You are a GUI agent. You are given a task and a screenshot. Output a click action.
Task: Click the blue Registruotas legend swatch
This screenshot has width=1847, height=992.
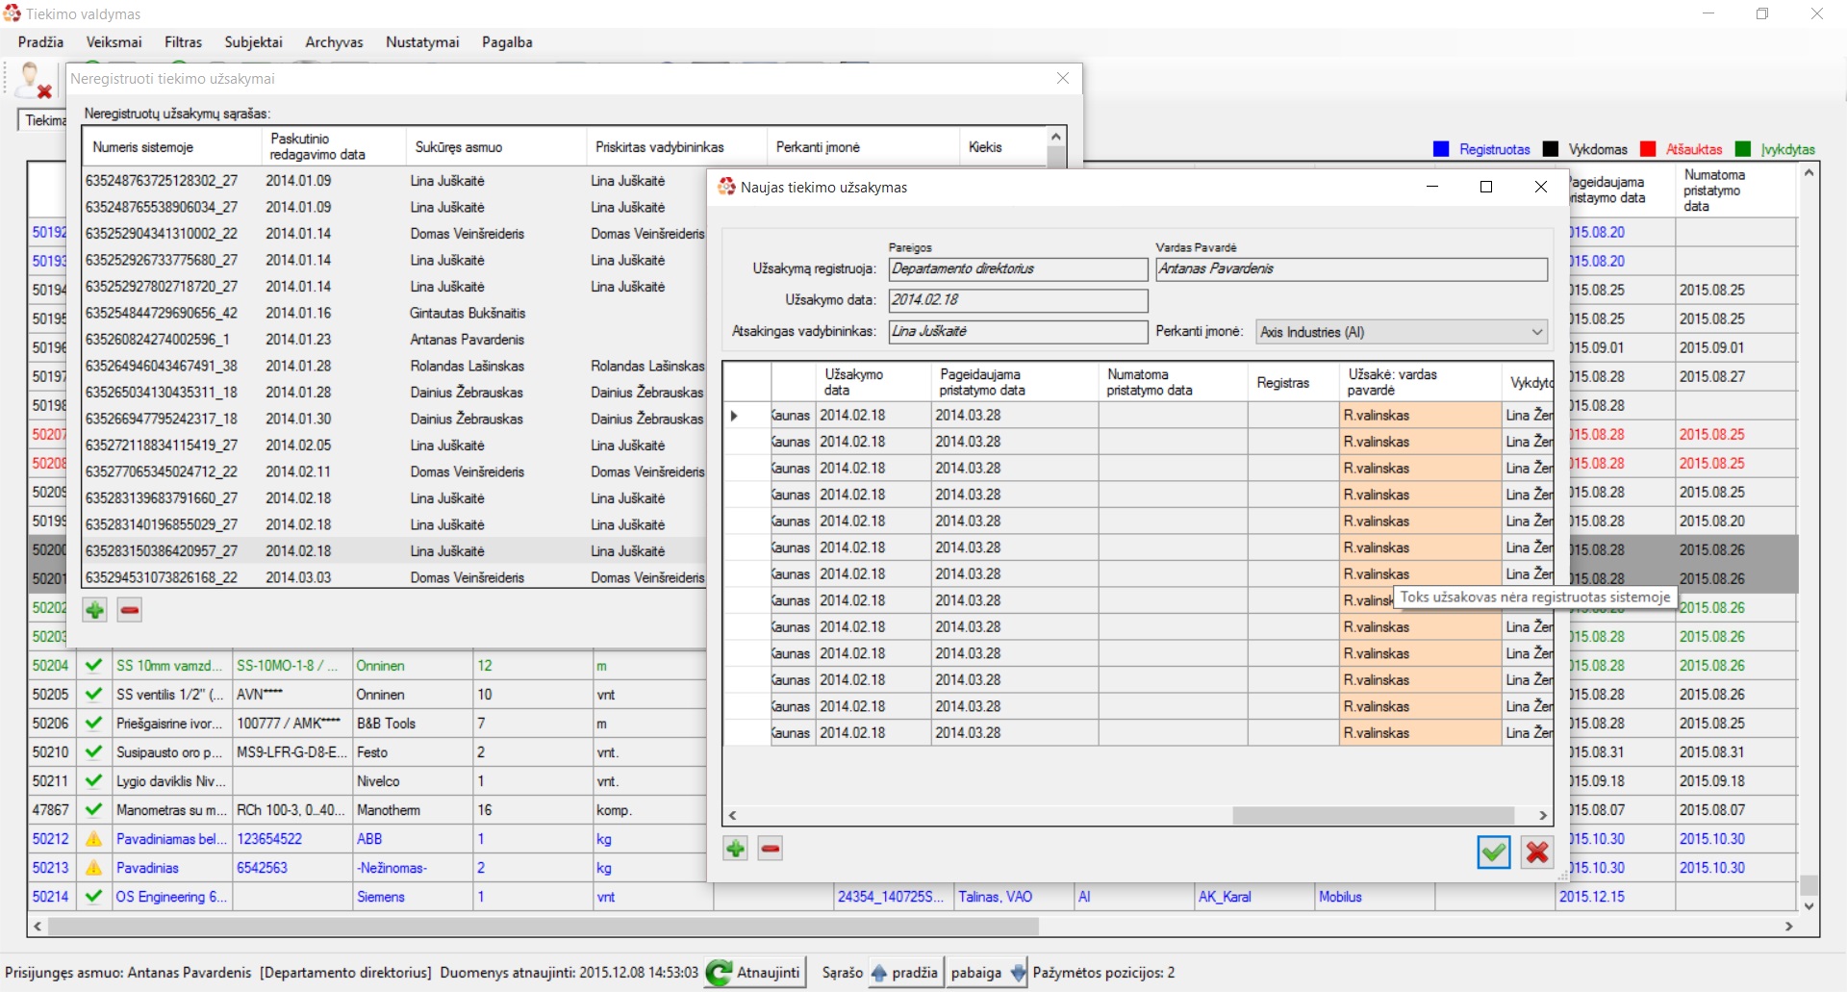(1440, 149)
